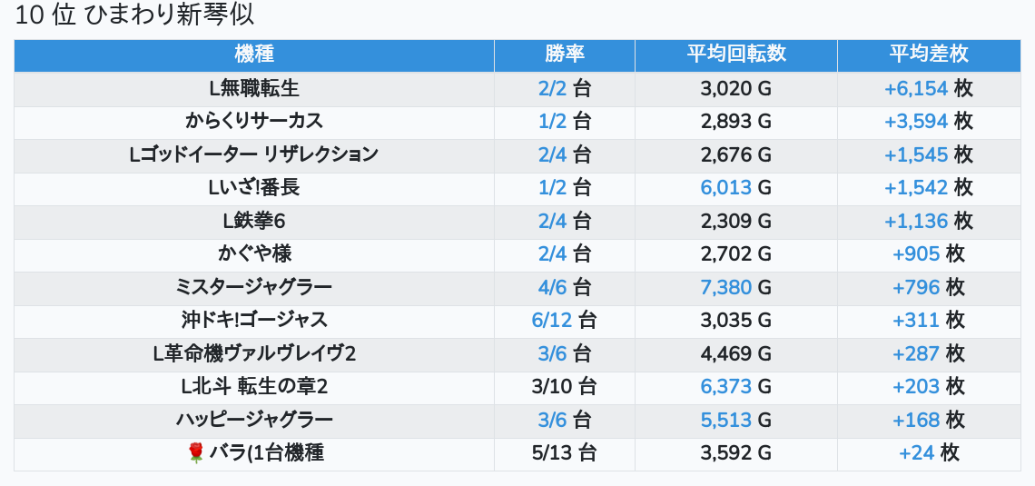This screenshot has height=486, width=1035.
Task: Click the +168 value for ハッピージャグラー
Action: click(x=916, y=420)
